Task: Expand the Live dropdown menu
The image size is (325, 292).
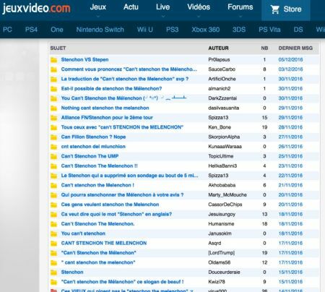Action: click(162, 7)
